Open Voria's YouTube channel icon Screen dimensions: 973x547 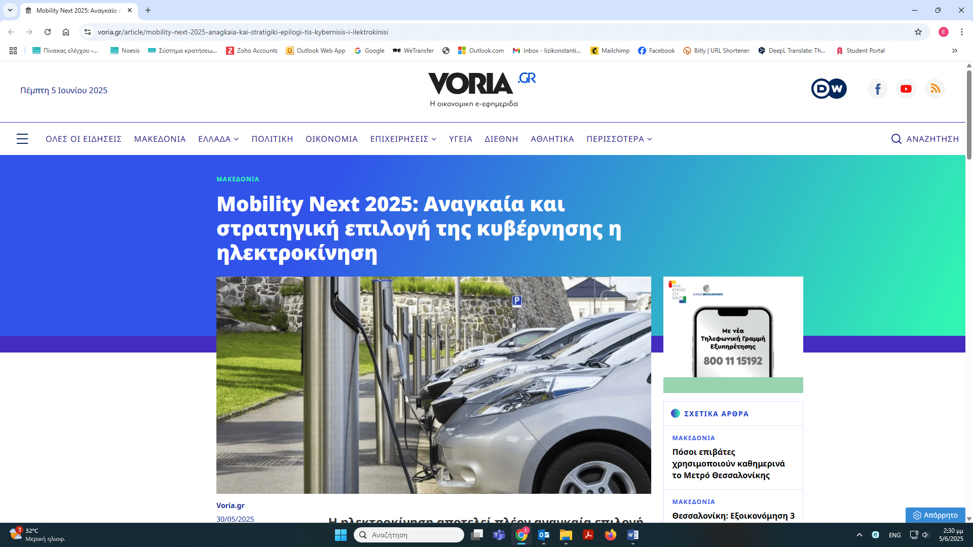906,89
